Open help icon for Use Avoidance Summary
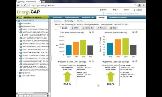Viewport: 162px width, 97px height. click(x=136, y=32)
